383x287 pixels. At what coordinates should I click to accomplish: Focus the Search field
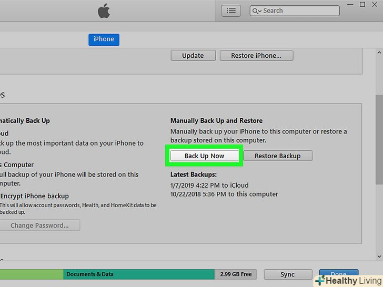[295, 11]
